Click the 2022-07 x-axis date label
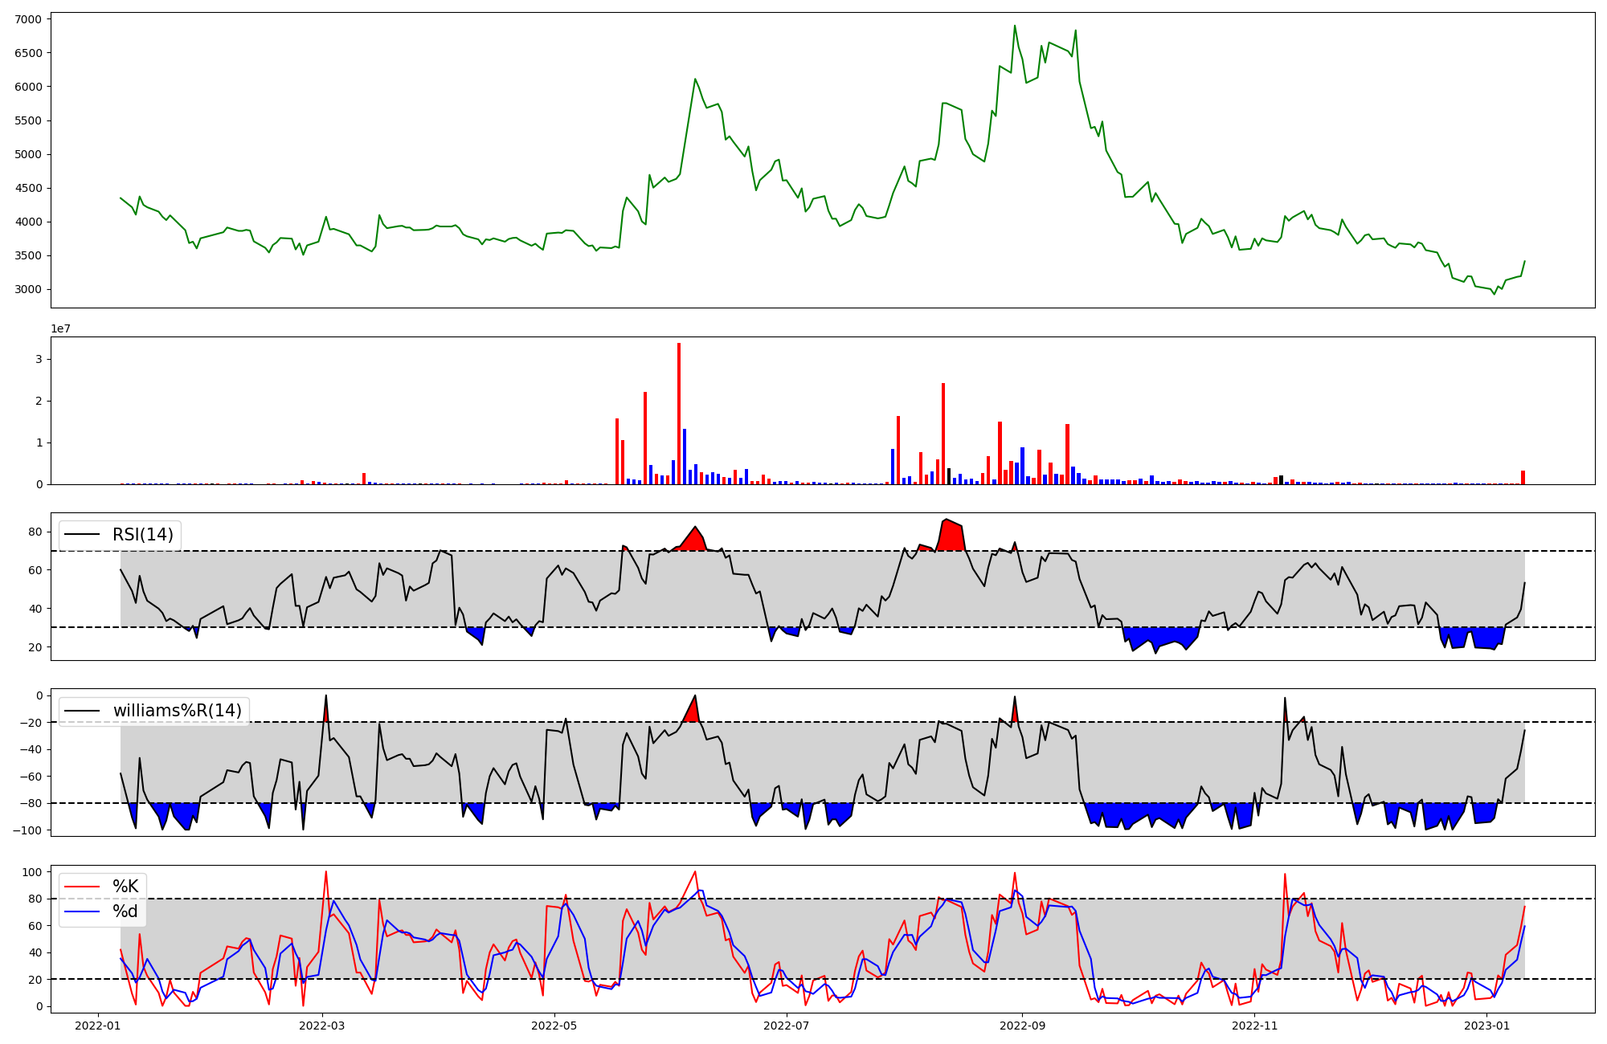The image size is (1607, 1044). [x=786, y=1026]
